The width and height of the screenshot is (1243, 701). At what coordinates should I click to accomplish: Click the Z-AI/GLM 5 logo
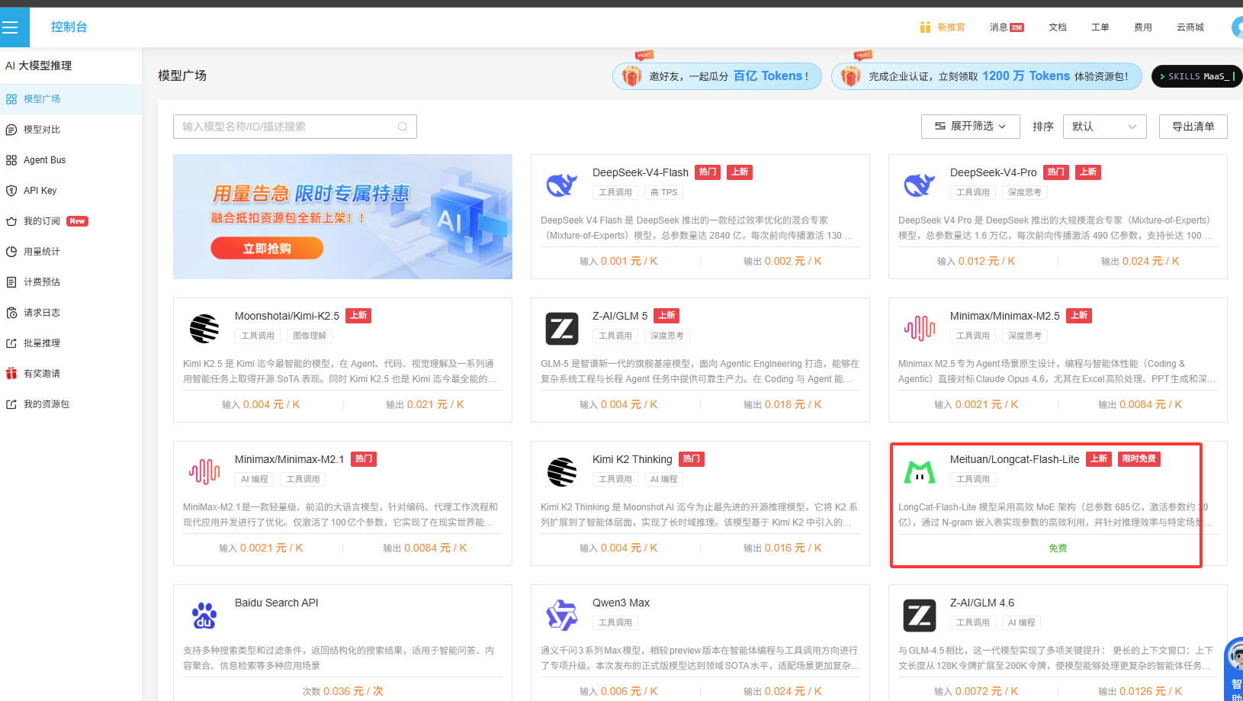tap(562, 329)
